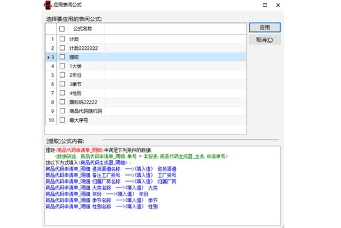Check the box for formula 计数2222222
341x228 pixels.
[62, 47]
